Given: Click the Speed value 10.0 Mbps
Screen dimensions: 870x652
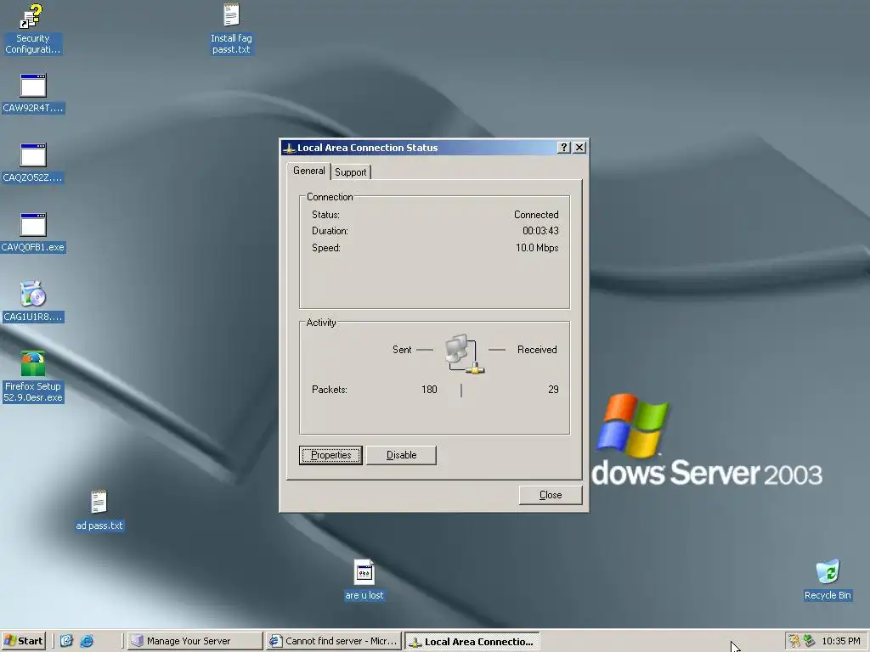Looking at the screenshot, I should click(x=537, y=248).
